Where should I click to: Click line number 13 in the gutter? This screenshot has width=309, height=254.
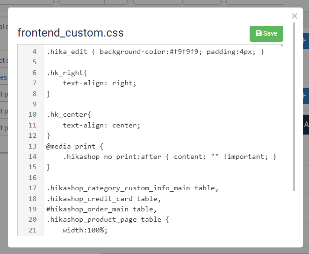(x=32, y=146)
